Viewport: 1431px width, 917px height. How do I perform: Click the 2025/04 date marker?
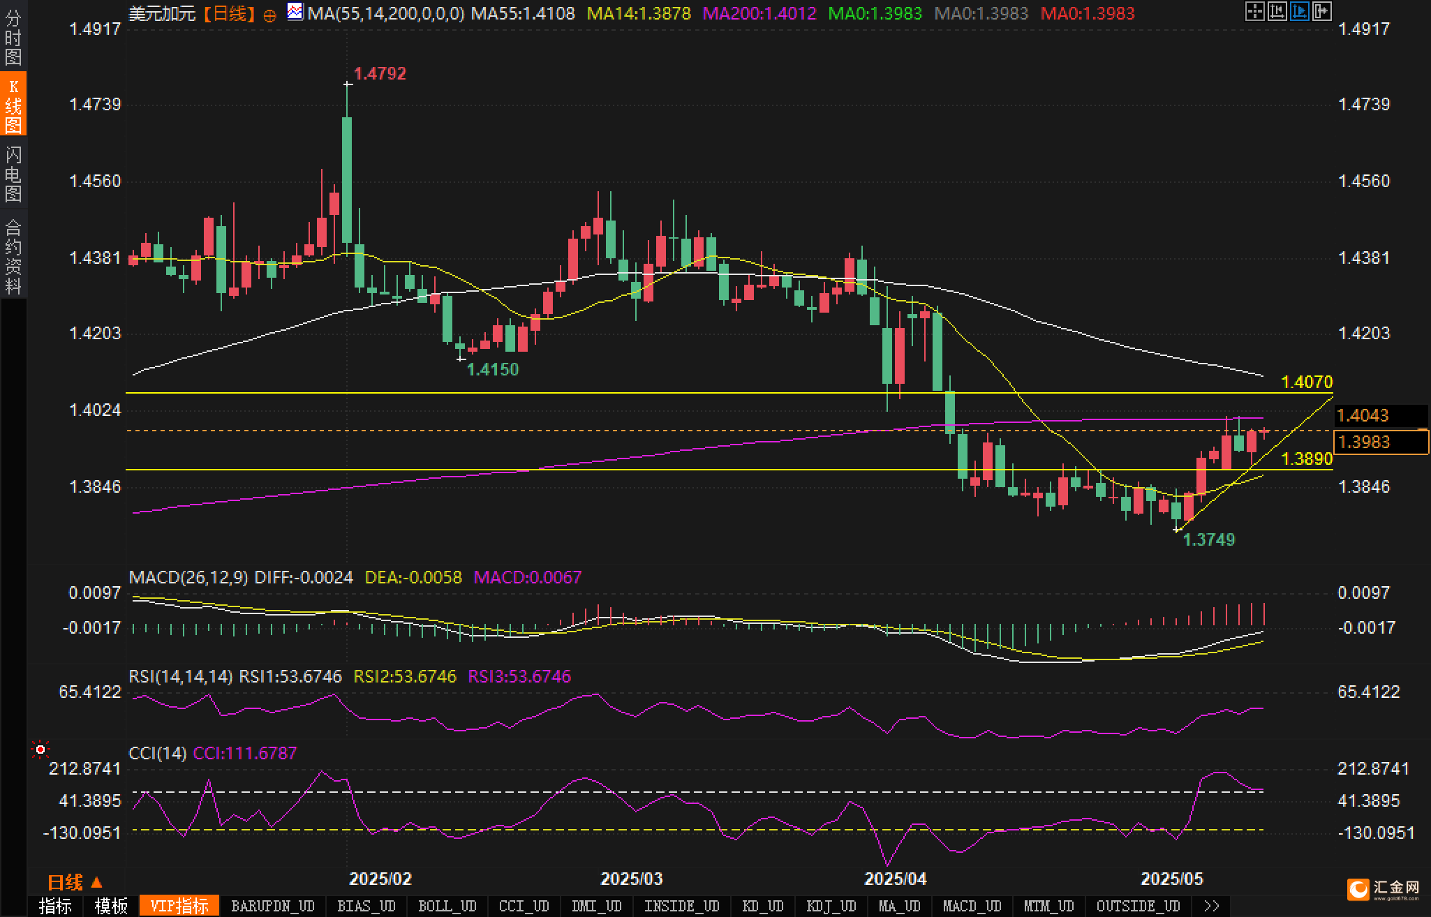pos(896,879)
